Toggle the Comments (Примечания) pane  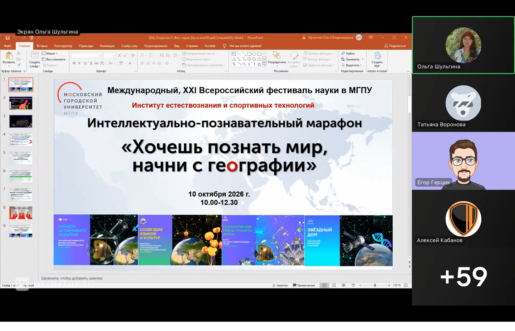click(x=304, y=285)
